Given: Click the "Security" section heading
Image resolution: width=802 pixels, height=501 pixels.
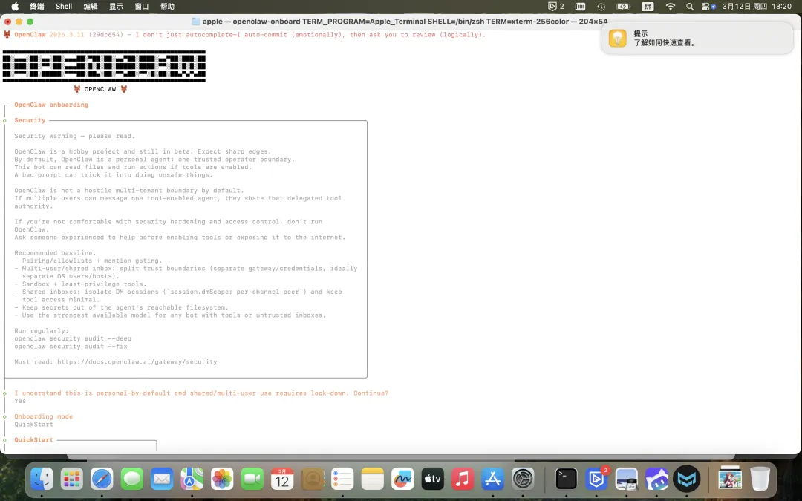Looking at the screenshot, I should 30,120.
